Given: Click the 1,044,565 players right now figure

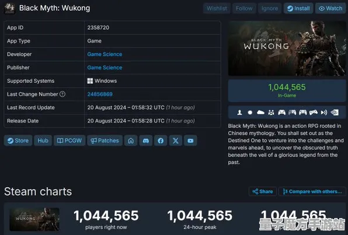Looking at the screenshot, I should point(106,216).
